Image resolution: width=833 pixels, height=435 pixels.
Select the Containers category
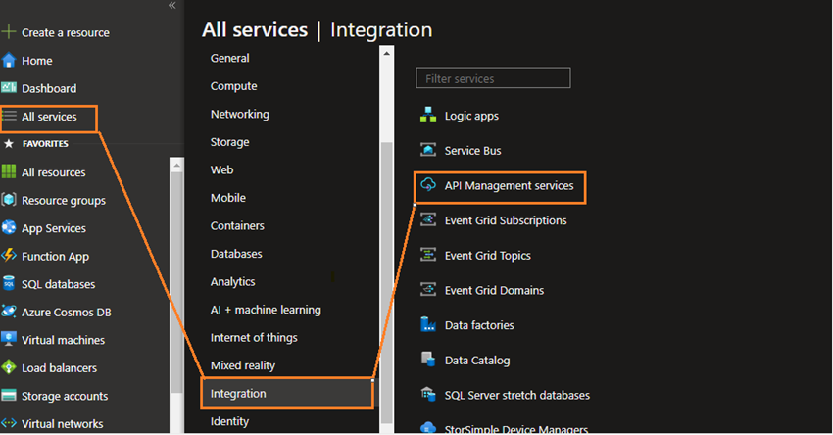(x=237, y=225)
